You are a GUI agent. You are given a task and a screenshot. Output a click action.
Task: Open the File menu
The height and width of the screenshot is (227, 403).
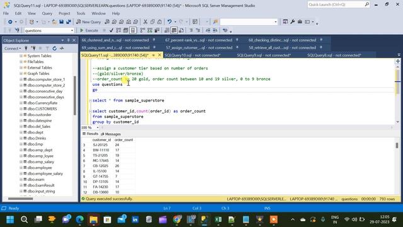(6, 13)
